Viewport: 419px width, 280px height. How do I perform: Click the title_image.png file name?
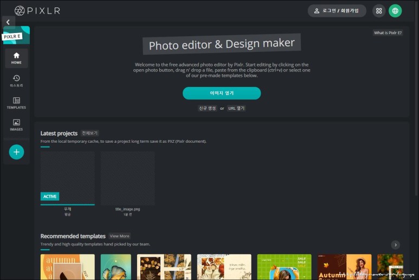pyautogui.click(x=128, y=209)
